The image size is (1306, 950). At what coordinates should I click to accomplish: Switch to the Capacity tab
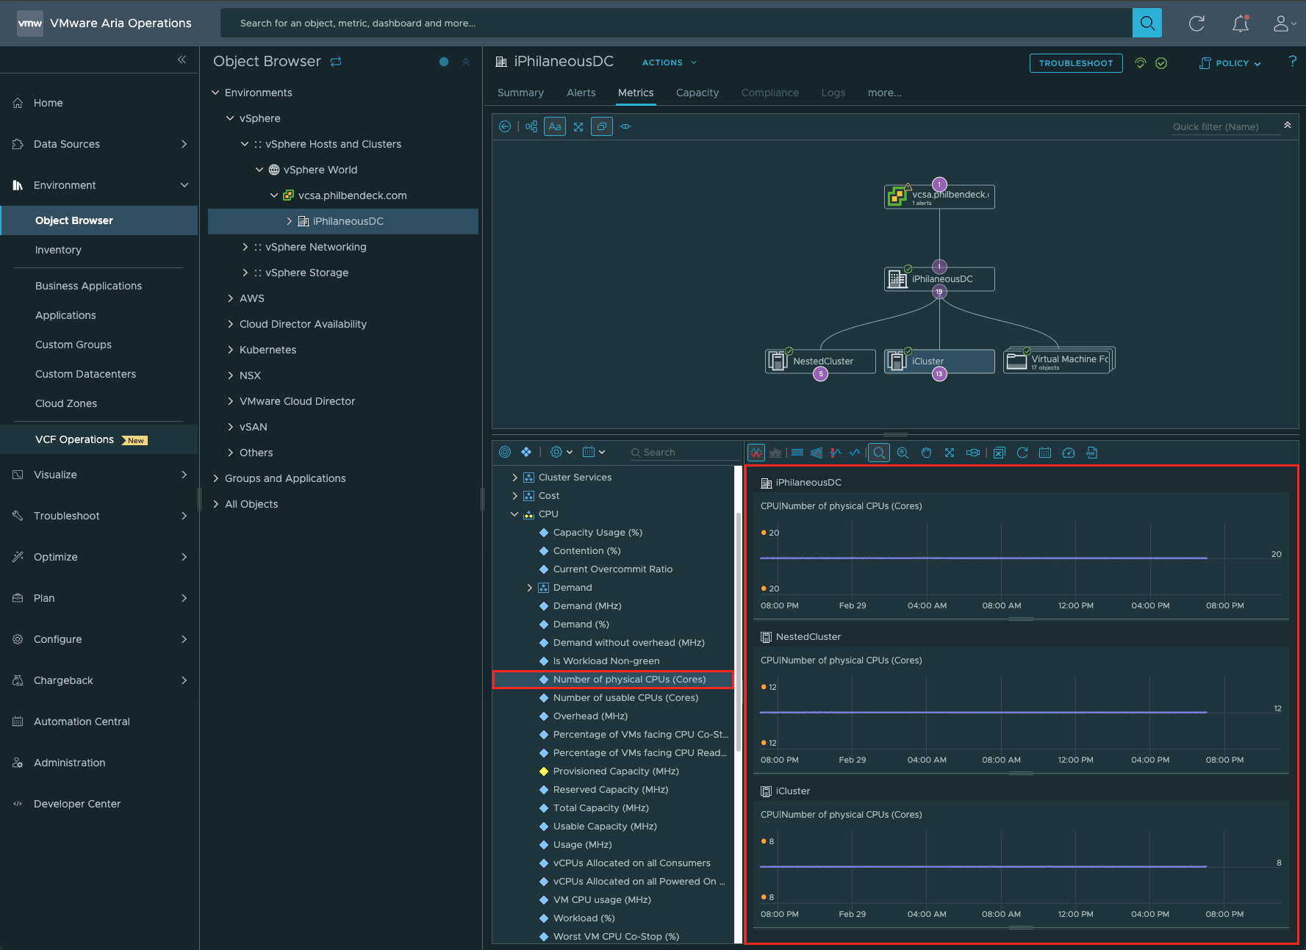point(697,93)
